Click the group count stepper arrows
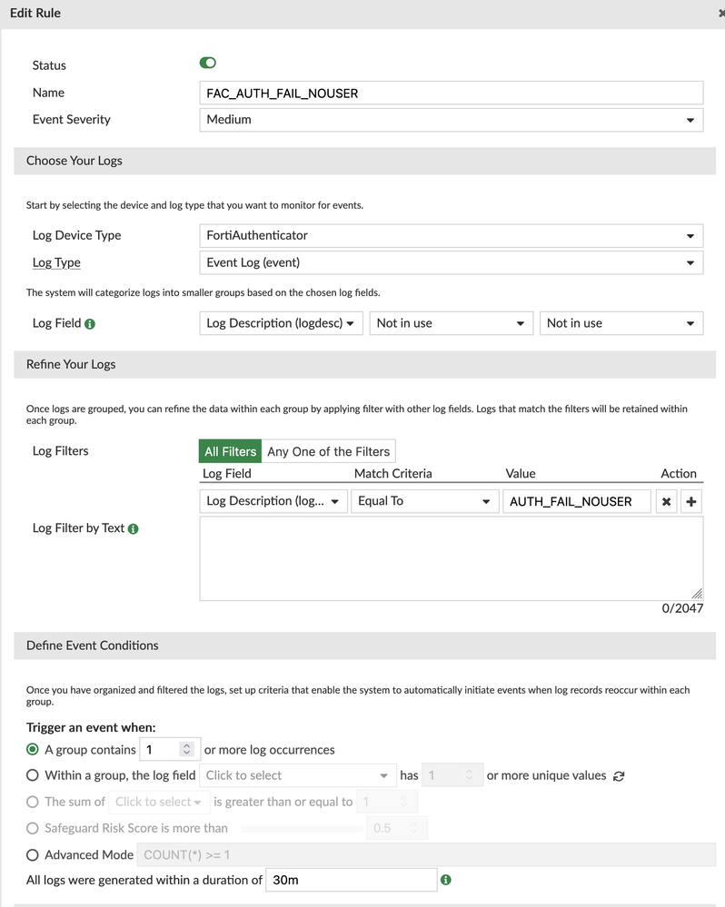Viewport: 725px width, 907px height. point(186,750)
